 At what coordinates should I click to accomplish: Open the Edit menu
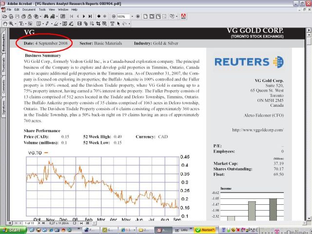tap(17, 10)
